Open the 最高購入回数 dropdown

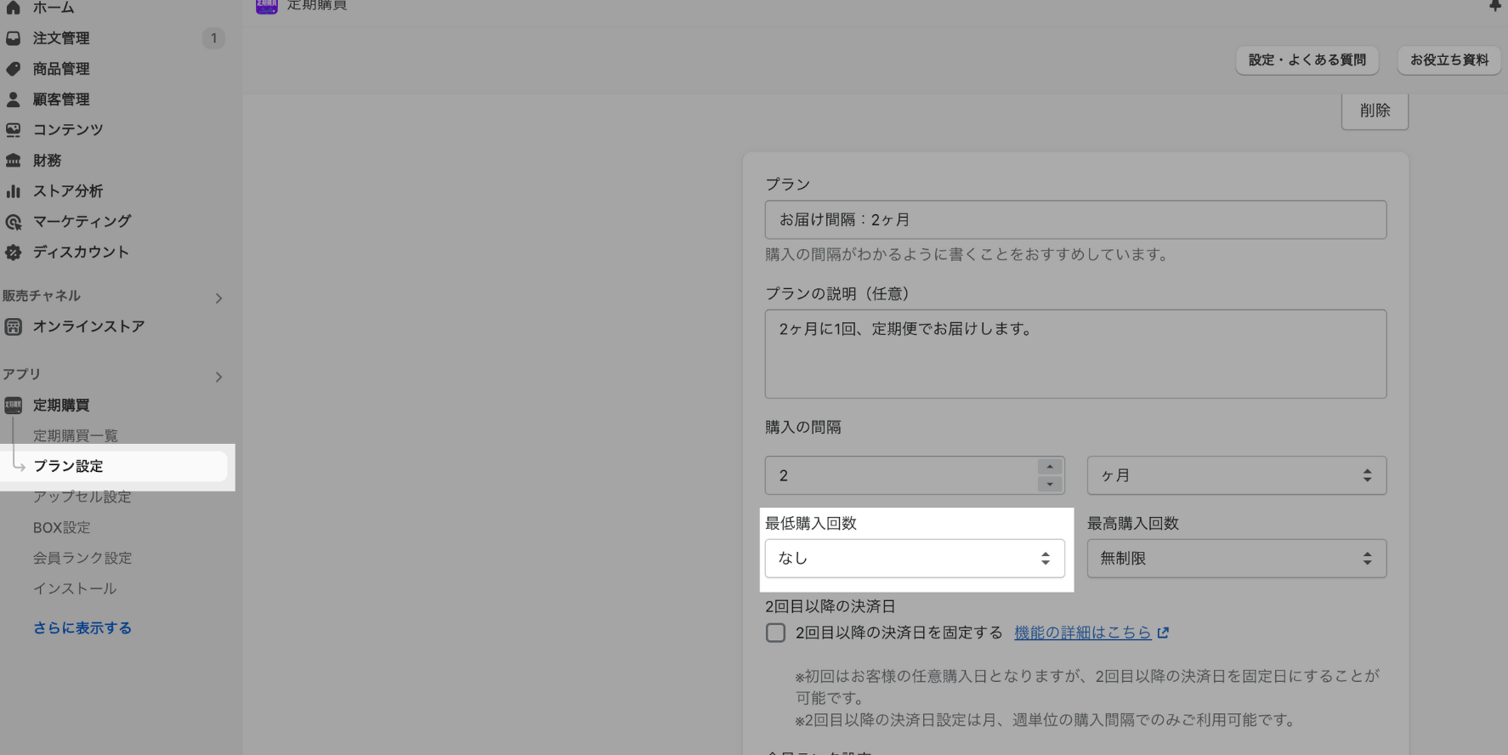pos(1236,559)
